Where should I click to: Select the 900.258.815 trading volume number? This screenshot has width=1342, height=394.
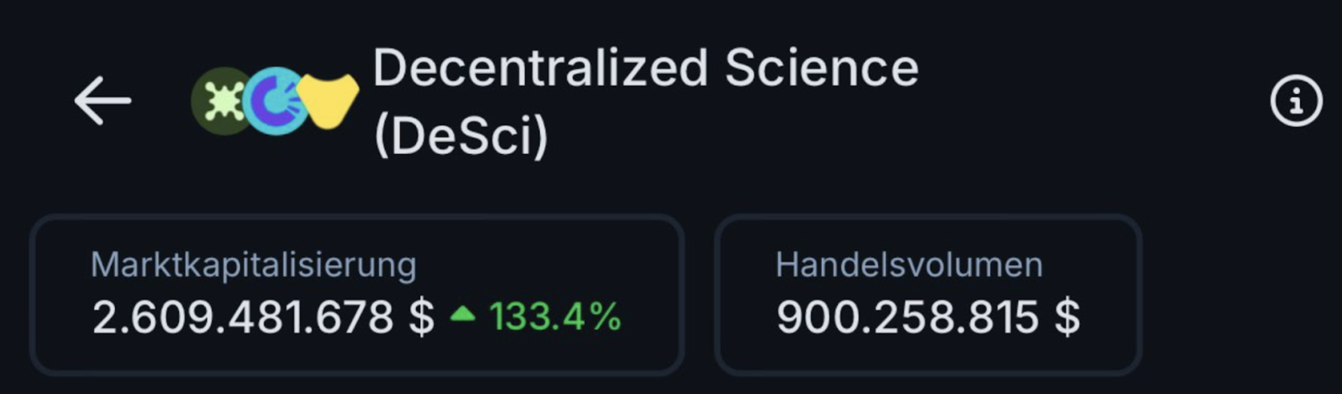click(907, 317)
